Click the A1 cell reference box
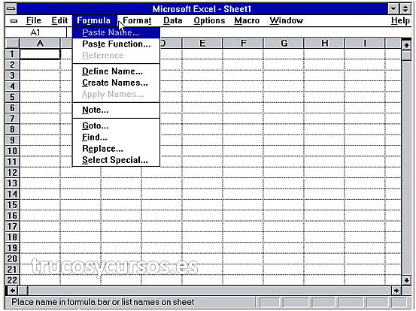This screenshot has height=311, width=416. [x=35, y=32]
